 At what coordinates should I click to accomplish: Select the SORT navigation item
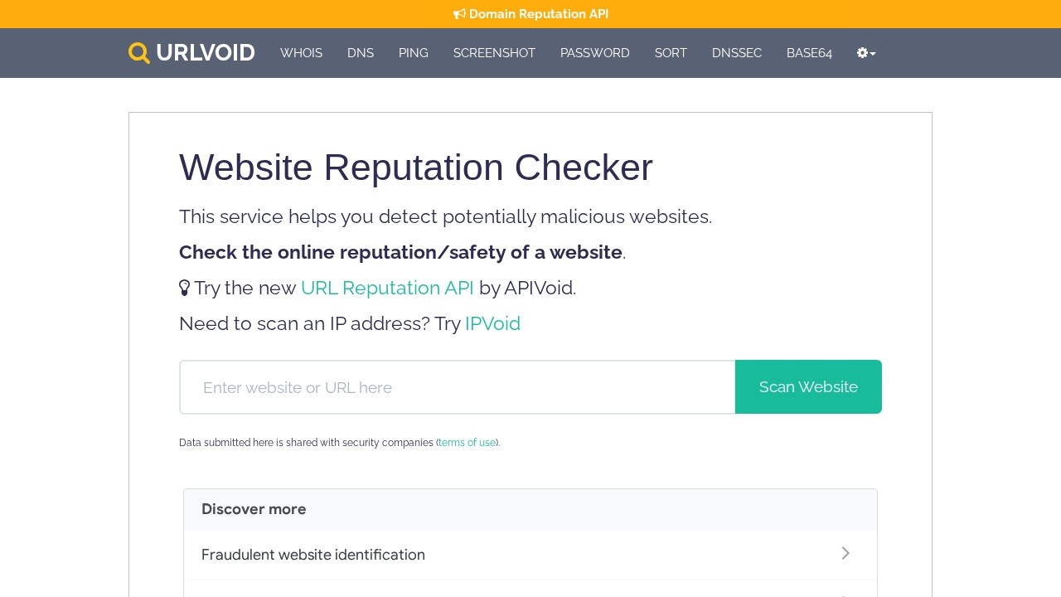pos(671,53)
